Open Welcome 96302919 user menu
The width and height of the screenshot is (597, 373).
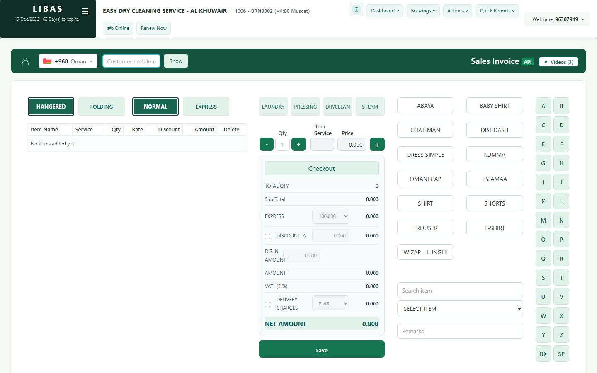tap(558, 19)
